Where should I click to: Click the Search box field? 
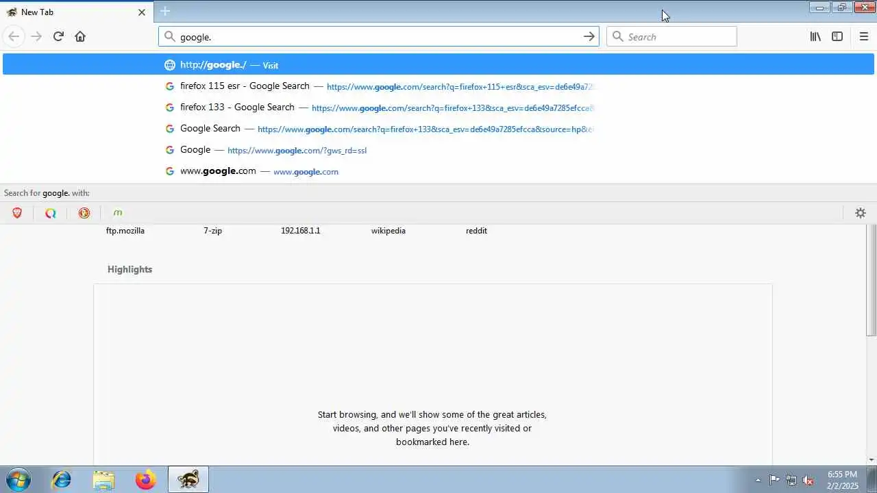tap(671, 36)
